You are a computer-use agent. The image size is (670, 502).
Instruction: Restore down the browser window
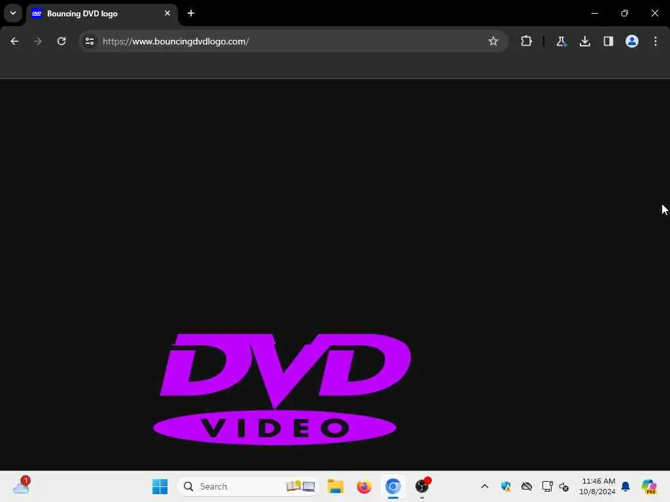tap(625, 13)
